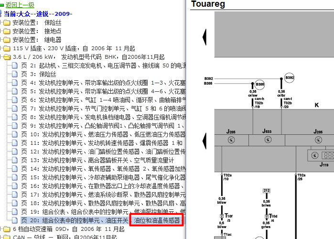
Task: Click the B385 circle node in wiring diagram
Action: (259, 84)
